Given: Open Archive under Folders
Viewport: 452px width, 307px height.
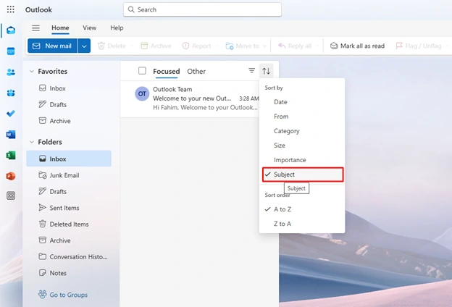Looking at the screenshot, I should point(69,240).
